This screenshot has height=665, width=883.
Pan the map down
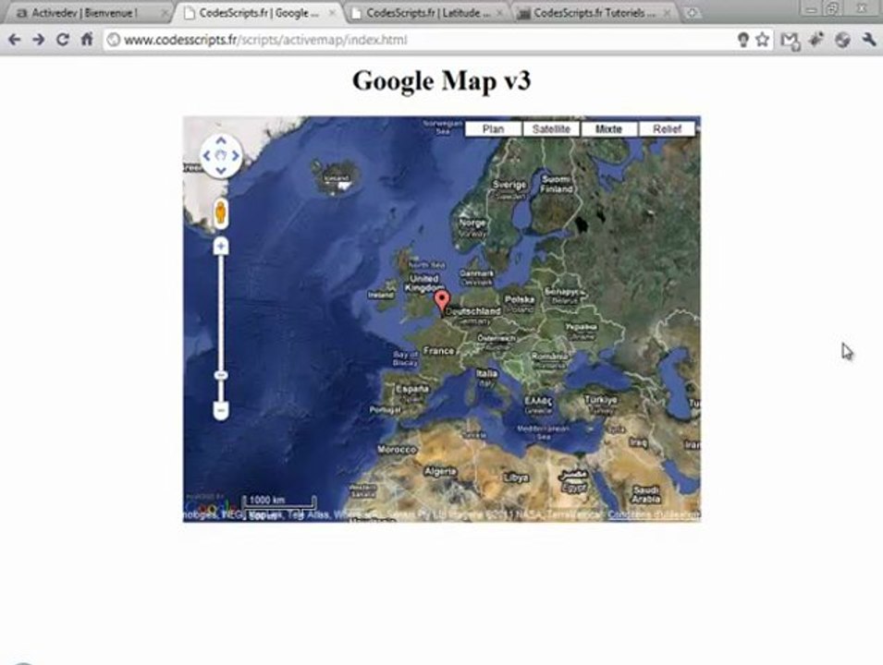point(221,170)
